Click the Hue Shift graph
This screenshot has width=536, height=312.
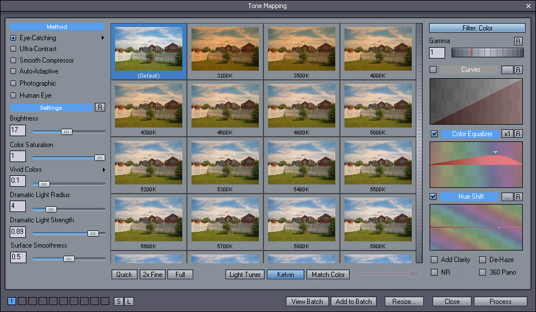476,228
